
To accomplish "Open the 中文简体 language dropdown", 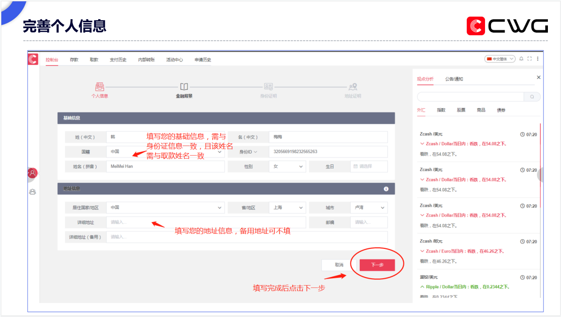I will point(500,59).
